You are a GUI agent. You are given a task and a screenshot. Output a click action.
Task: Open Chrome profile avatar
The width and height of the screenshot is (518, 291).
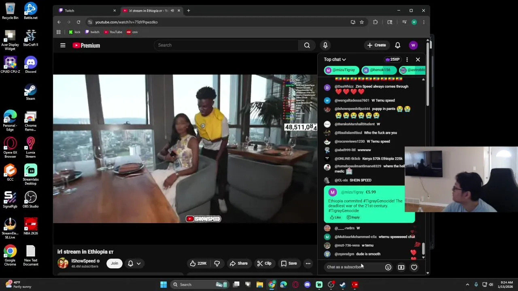[x=414, y=22]
